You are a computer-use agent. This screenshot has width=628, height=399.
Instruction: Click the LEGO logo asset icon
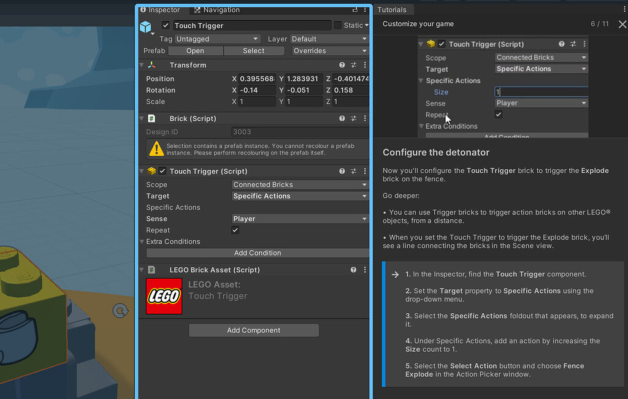click(x=163, y=297)
